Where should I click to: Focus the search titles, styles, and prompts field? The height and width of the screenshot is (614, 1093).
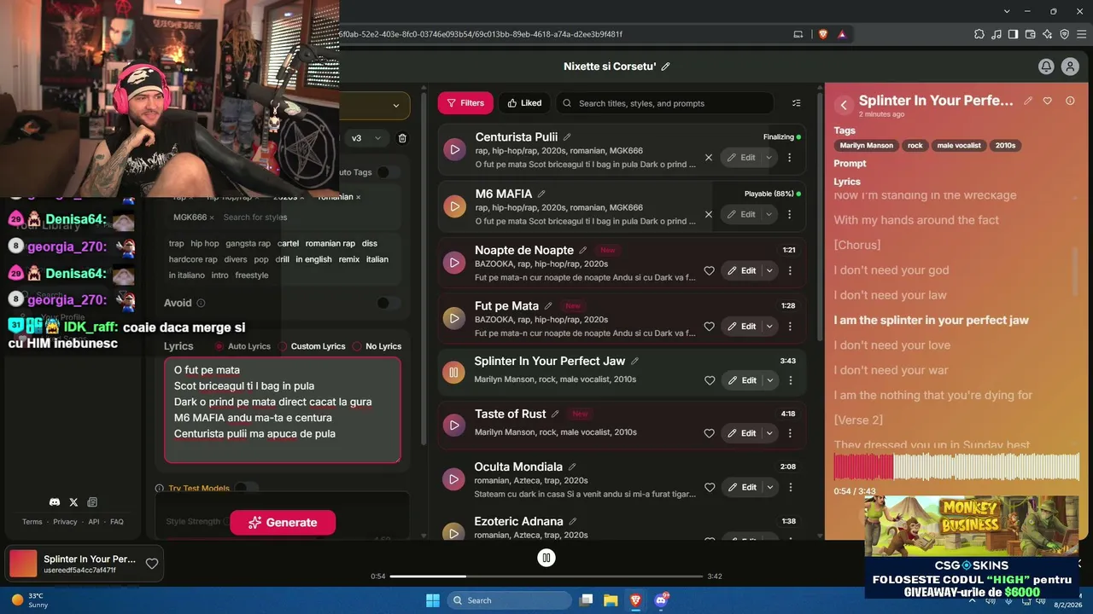coord(664,103)
